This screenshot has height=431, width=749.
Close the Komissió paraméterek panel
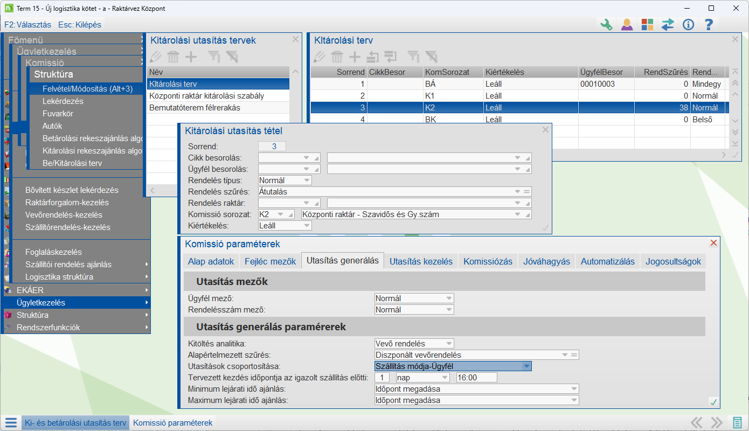coord(713,244)
